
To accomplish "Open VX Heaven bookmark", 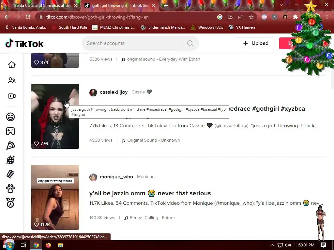I will tap(242, 27).
